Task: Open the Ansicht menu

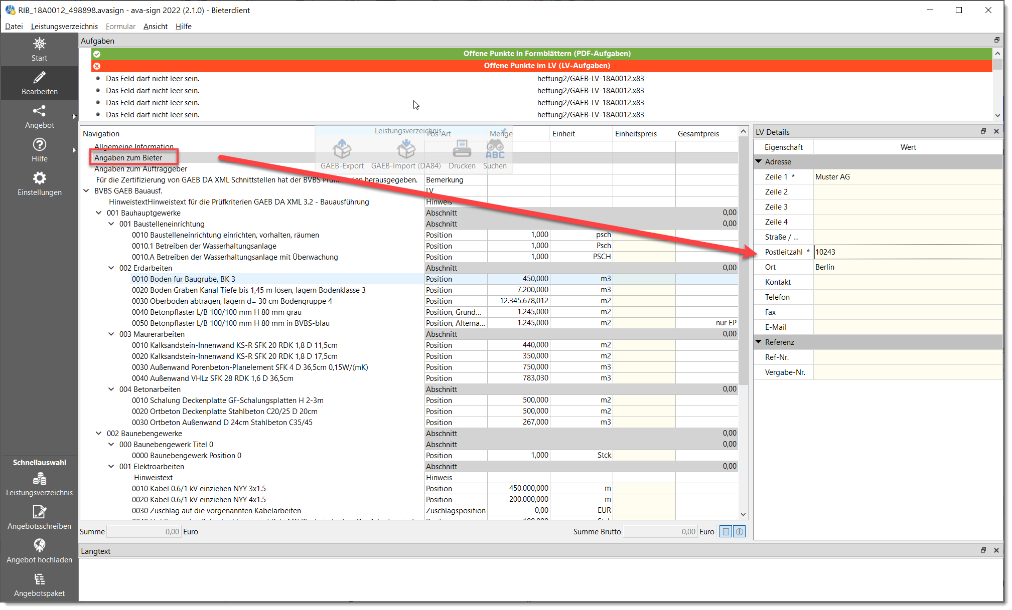Action: tap(156, 26)
